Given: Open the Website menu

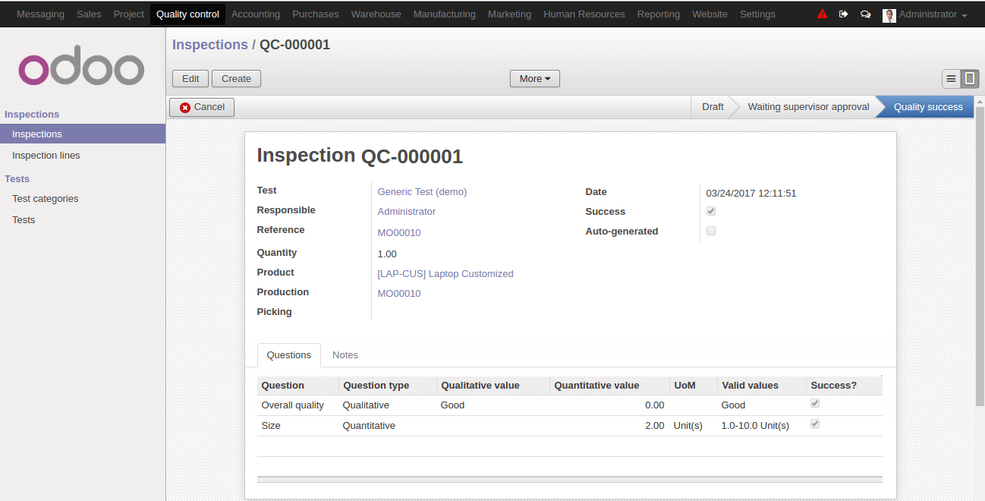Looking at the screenshot, I should tap(710, 14).
